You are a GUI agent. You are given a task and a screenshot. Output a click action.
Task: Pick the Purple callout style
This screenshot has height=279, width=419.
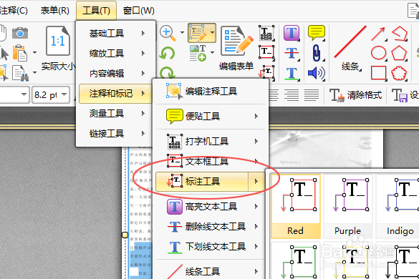click(348, 206)
